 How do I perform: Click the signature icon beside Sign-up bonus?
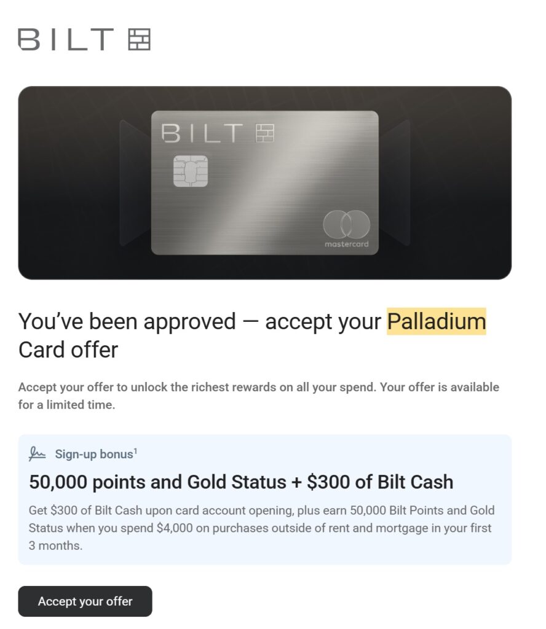pos(38,454)
